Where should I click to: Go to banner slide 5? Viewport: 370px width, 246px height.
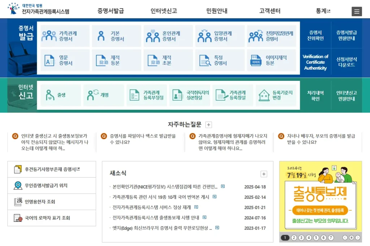click(x=316, y=238)
